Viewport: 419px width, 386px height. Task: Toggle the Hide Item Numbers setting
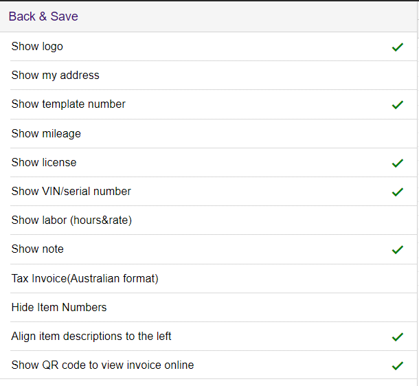point(59,308)
